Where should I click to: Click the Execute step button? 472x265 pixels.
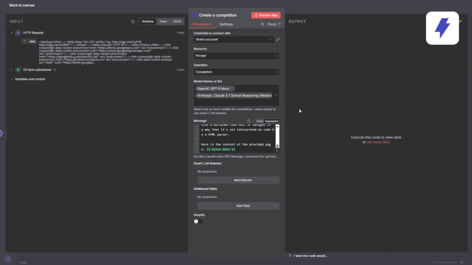click(x=265, y=15)
